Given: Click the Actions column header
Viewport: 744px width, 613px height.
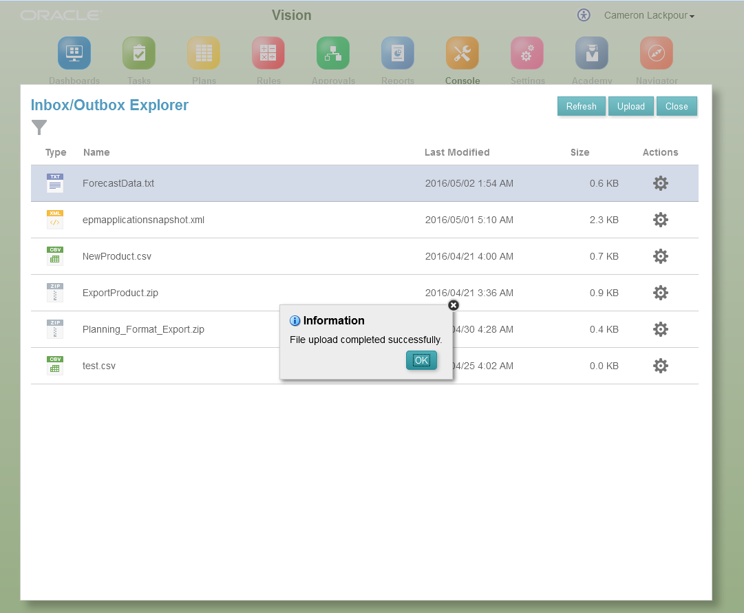Looking at the screenshot, I should tap(660, 152).
